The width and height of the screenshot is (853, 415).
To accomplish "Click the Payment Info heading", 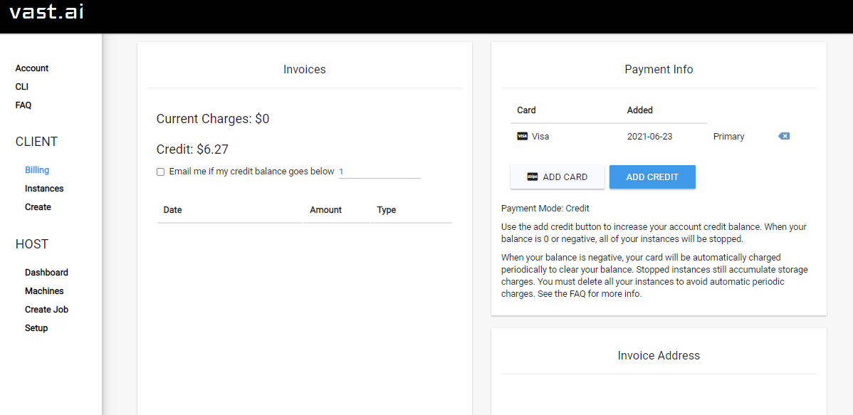I will [x=659, y=69].
